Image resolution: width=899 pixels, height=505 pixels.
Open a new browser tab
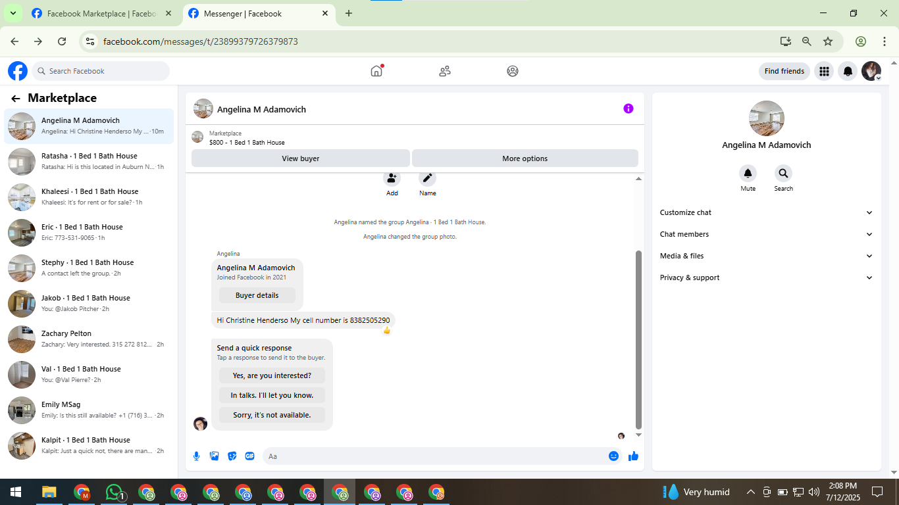coord(349,13)
